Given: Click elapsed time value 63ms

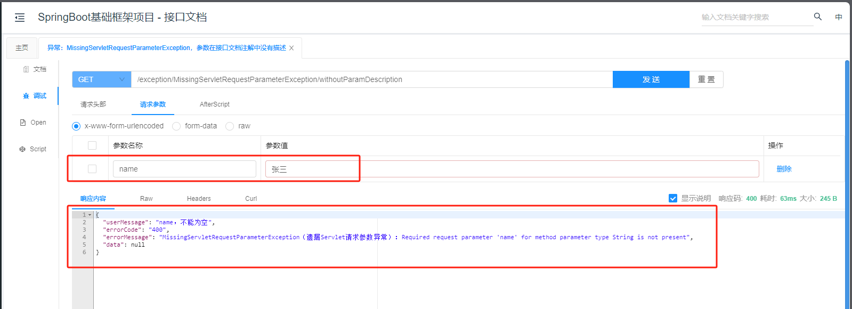Looking at the screenshot, I should pos(788,198).
